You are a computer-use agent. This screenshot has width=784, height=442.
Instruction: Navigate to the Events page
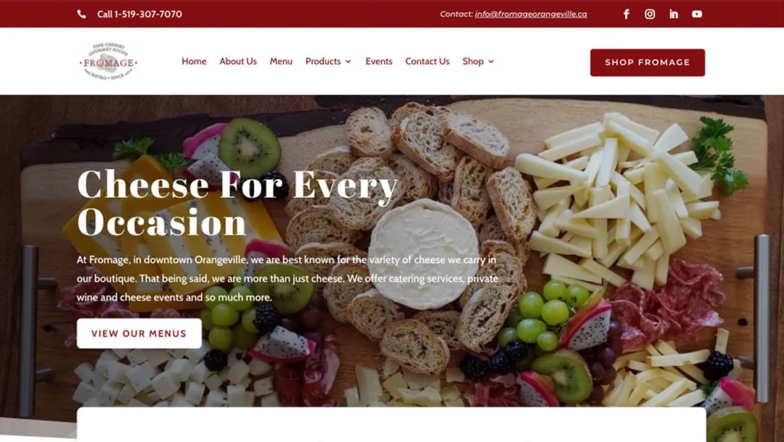pyautogui.click(x=378, y=62)
